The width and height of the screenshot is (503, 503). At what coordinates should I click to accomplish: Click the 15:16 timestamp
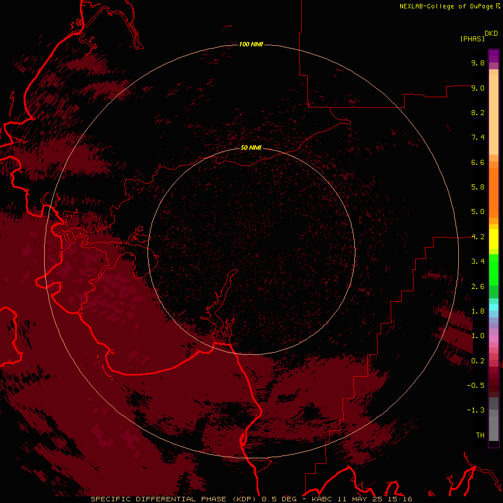coord(399,499)
